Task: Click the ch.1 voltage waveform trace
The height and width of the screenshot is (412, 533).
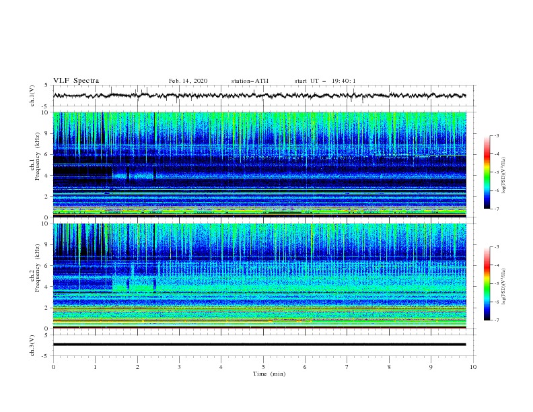Action: [259, 96]
